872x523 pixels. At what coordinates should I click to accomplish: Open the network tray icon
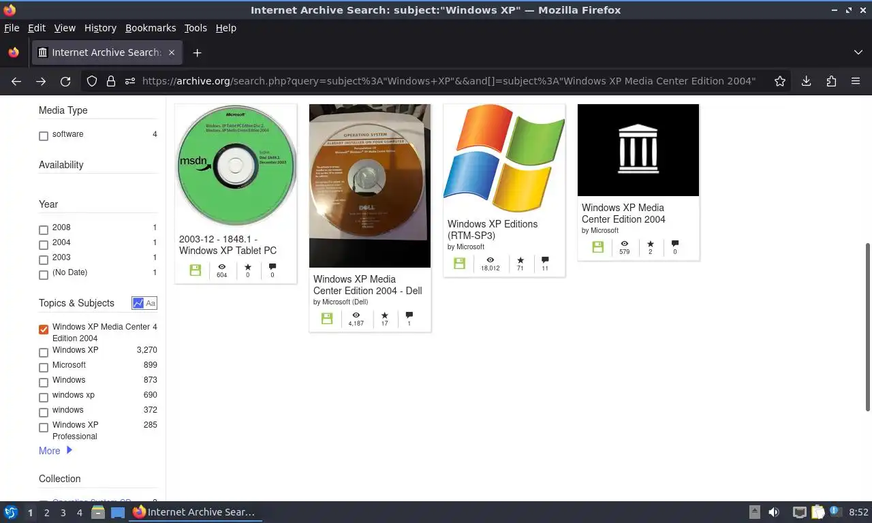pos(800,512)
